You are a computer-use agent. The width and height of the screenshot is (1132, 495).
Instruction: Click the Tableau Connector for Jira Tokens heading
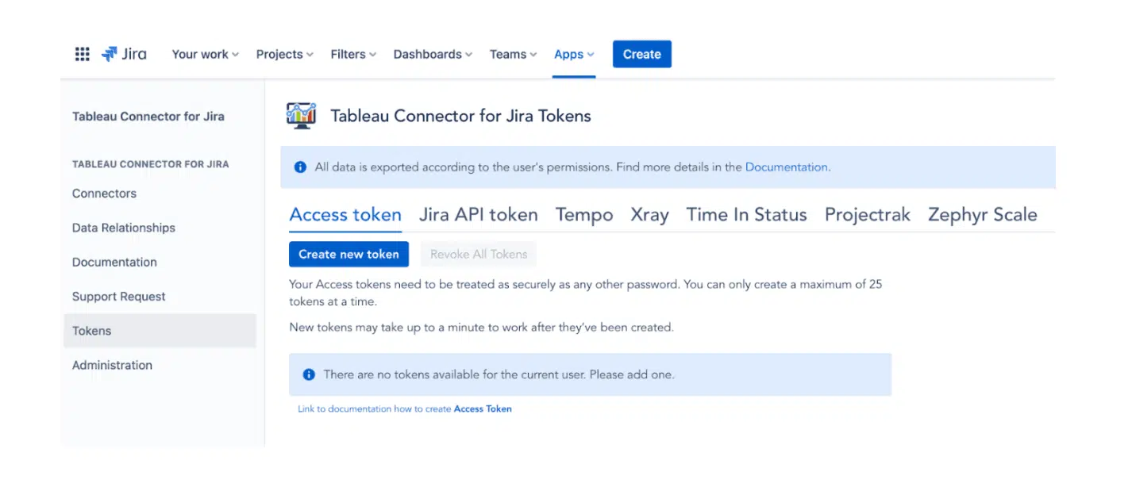pyautogui.click(x=460, y=116)
